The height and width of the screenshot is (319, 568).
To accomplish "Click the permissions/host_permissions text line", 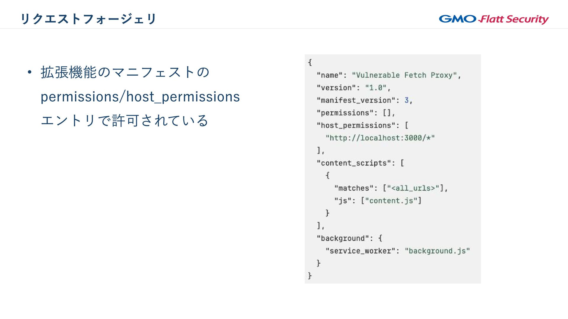I will click(140, 97).
